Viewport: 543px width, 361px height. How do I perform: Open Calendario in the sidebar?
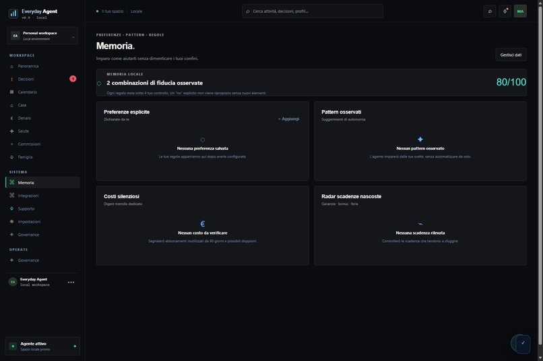[42, 92]
